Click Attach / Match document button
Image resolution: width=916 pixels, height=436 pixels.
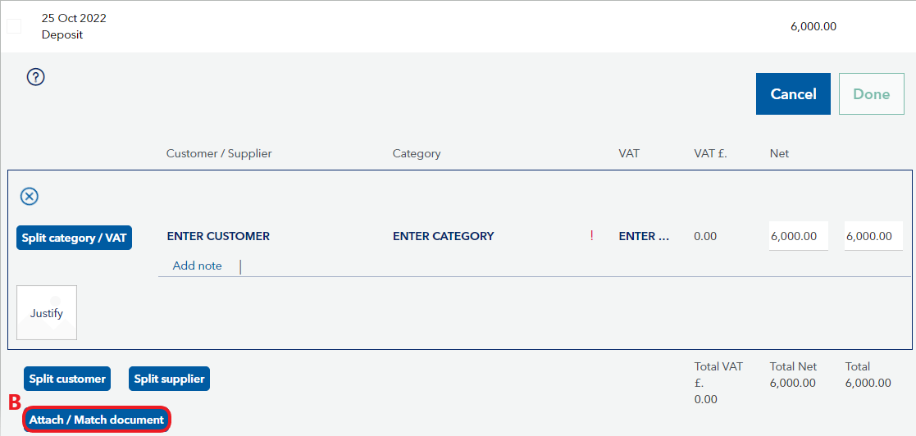(x=97, y=420)
